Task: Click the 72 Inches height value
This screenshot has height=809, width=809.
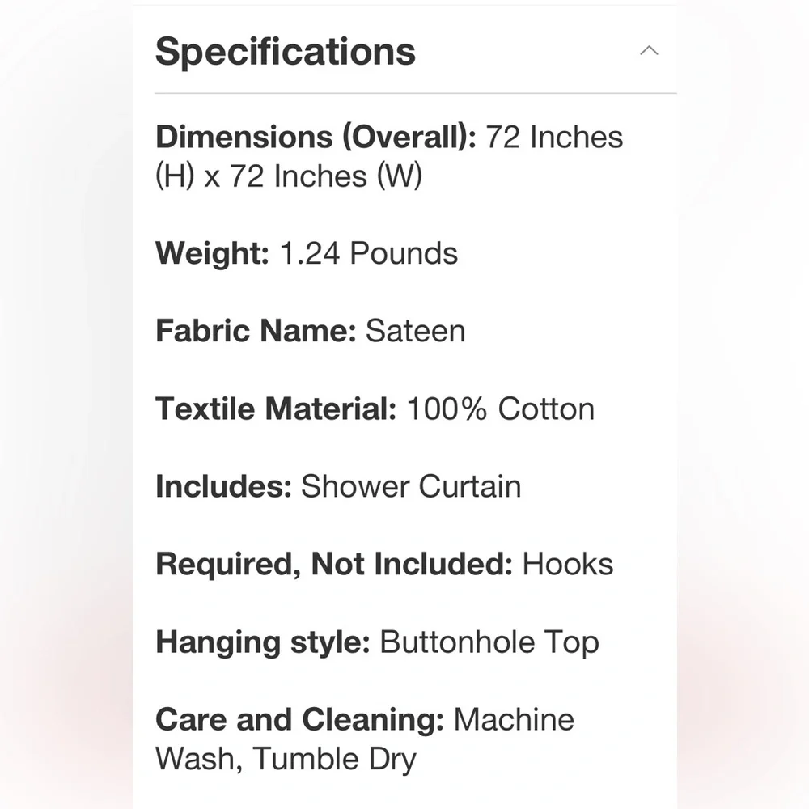Action: 554,138
